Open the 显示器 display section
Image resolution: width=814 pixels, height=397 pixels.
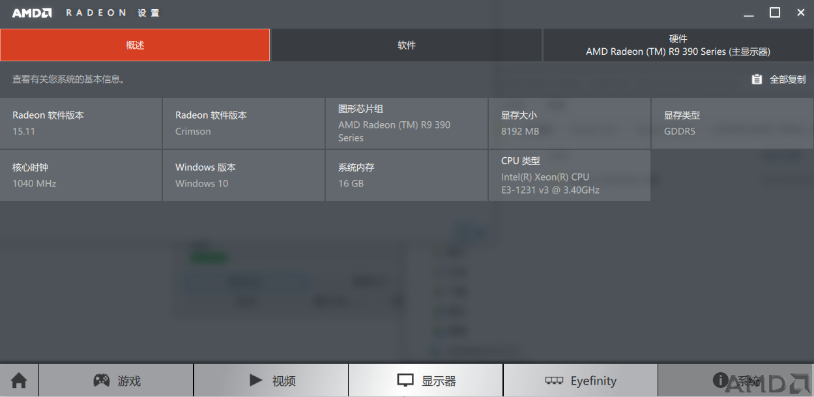tap(426, 380)
